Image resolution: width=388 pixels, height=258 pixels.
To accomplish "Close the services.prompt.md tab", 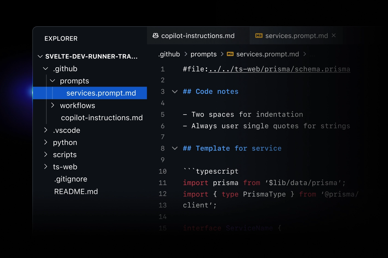I will pyautogui.click(x=334, y=36).
